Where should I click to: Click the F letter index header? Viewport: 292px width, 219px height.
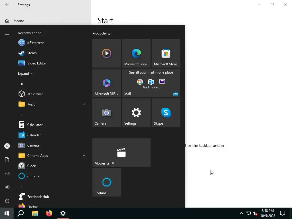pyautogui.click(x=22, y=187)
